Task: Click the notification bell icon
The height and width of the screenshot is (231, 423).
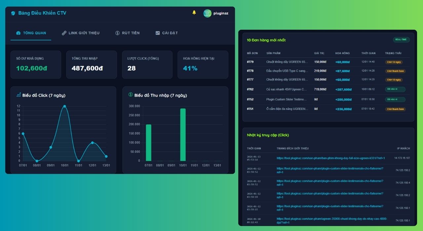Action: tap(194, 13)
